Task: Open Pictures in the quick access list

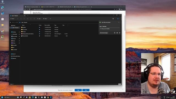Action: 14,38
